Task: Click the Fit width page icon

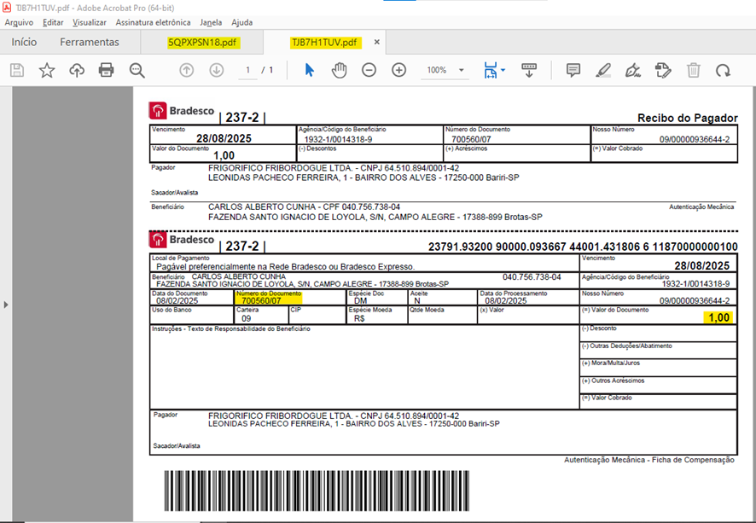Action: pyautogui.click(x=491, y=70)
